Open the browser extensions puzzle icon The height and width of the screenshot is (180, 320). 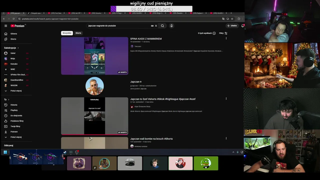tap(239, 19)
